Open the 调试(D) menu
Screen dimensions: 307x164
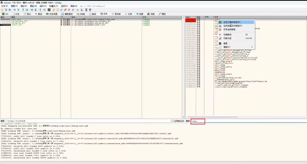[x=24, y=6]
